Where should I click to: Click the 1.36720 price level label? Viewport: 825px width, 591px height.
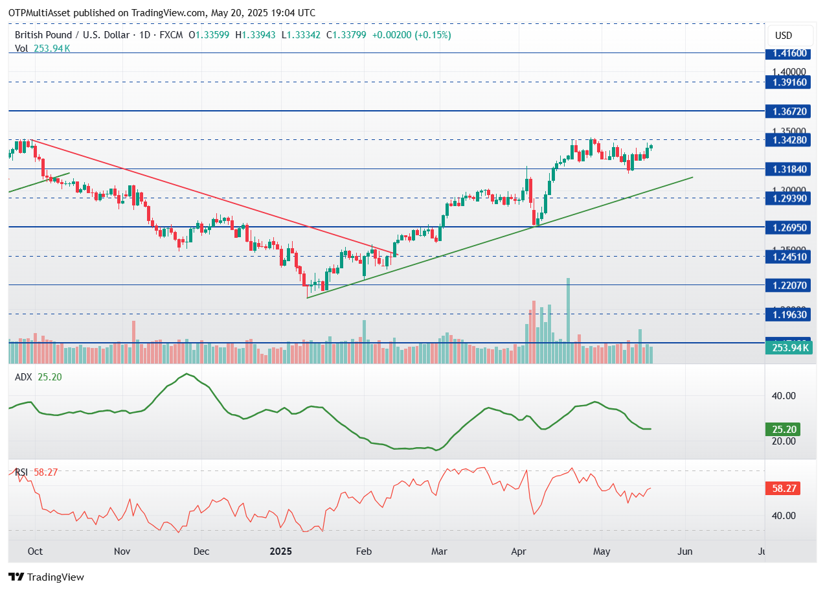[787, 111]
